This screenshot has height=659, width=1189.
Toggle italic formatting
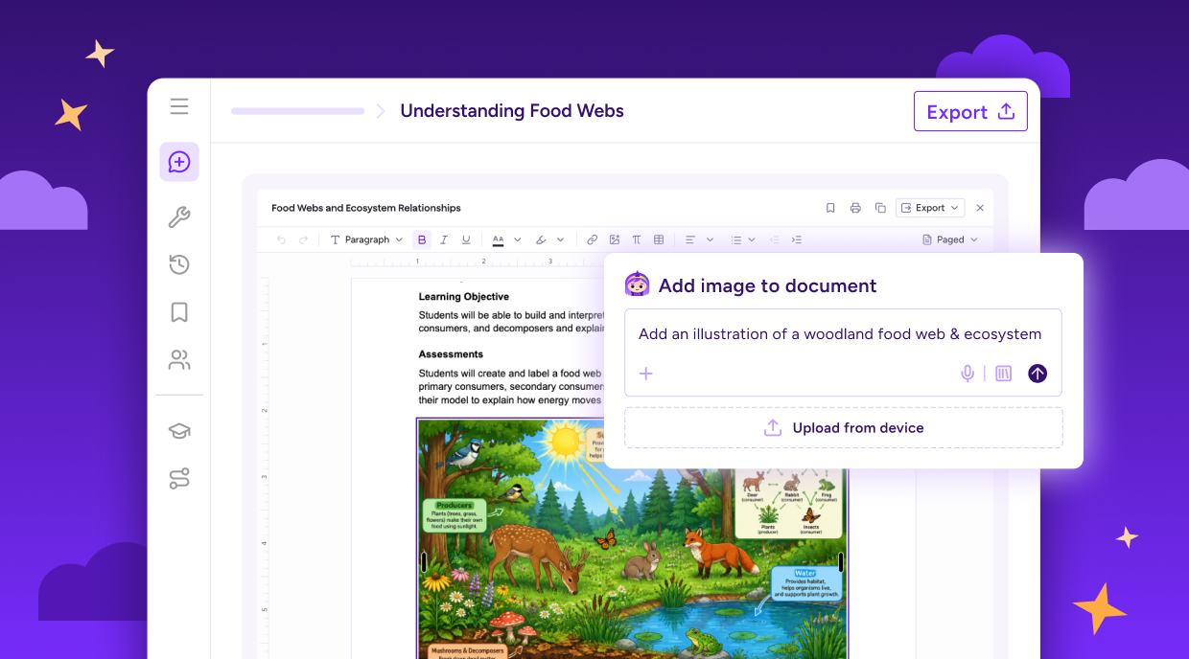[444, 239]
